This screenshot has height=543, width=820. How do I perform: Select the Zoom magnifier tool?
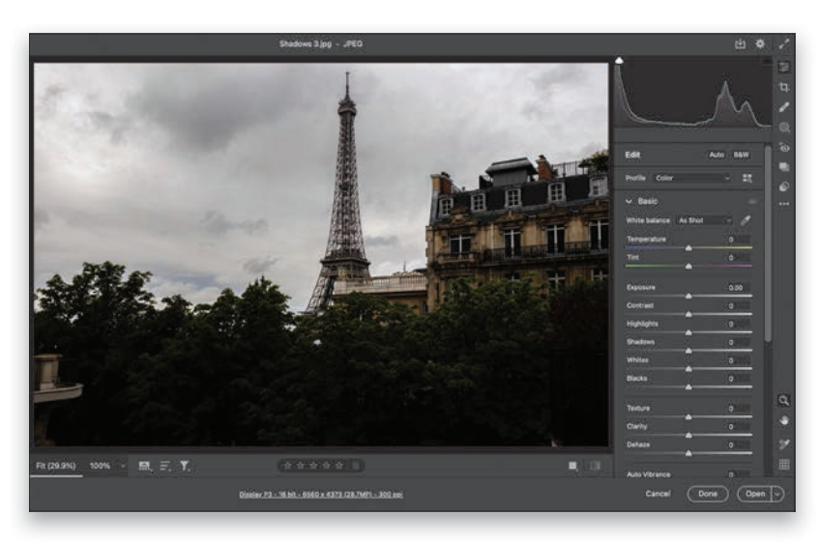(x=784, y=399)
